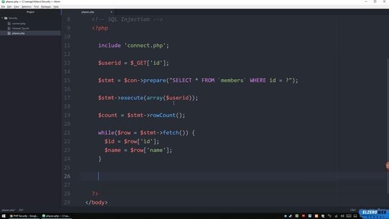Place cursor on include 'connect.php' line

point(134,46)
